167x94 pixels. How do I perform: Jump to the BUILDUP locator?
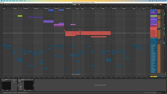(77, 9)
